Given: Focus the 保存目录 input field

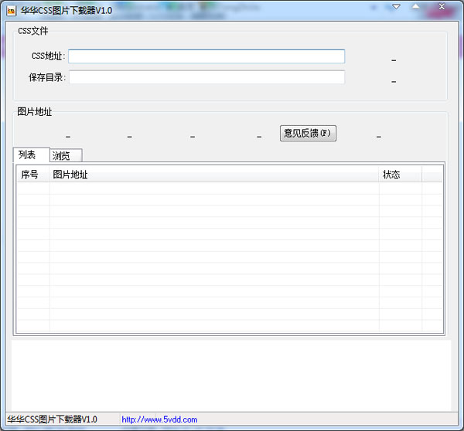Looking at the screenshot, I should pyautogui.click(x=206, y=77).
